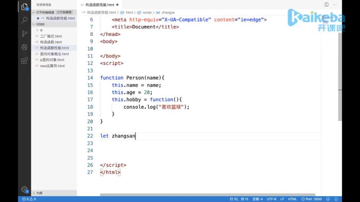Click the Split Editor icon

(326, 5)
